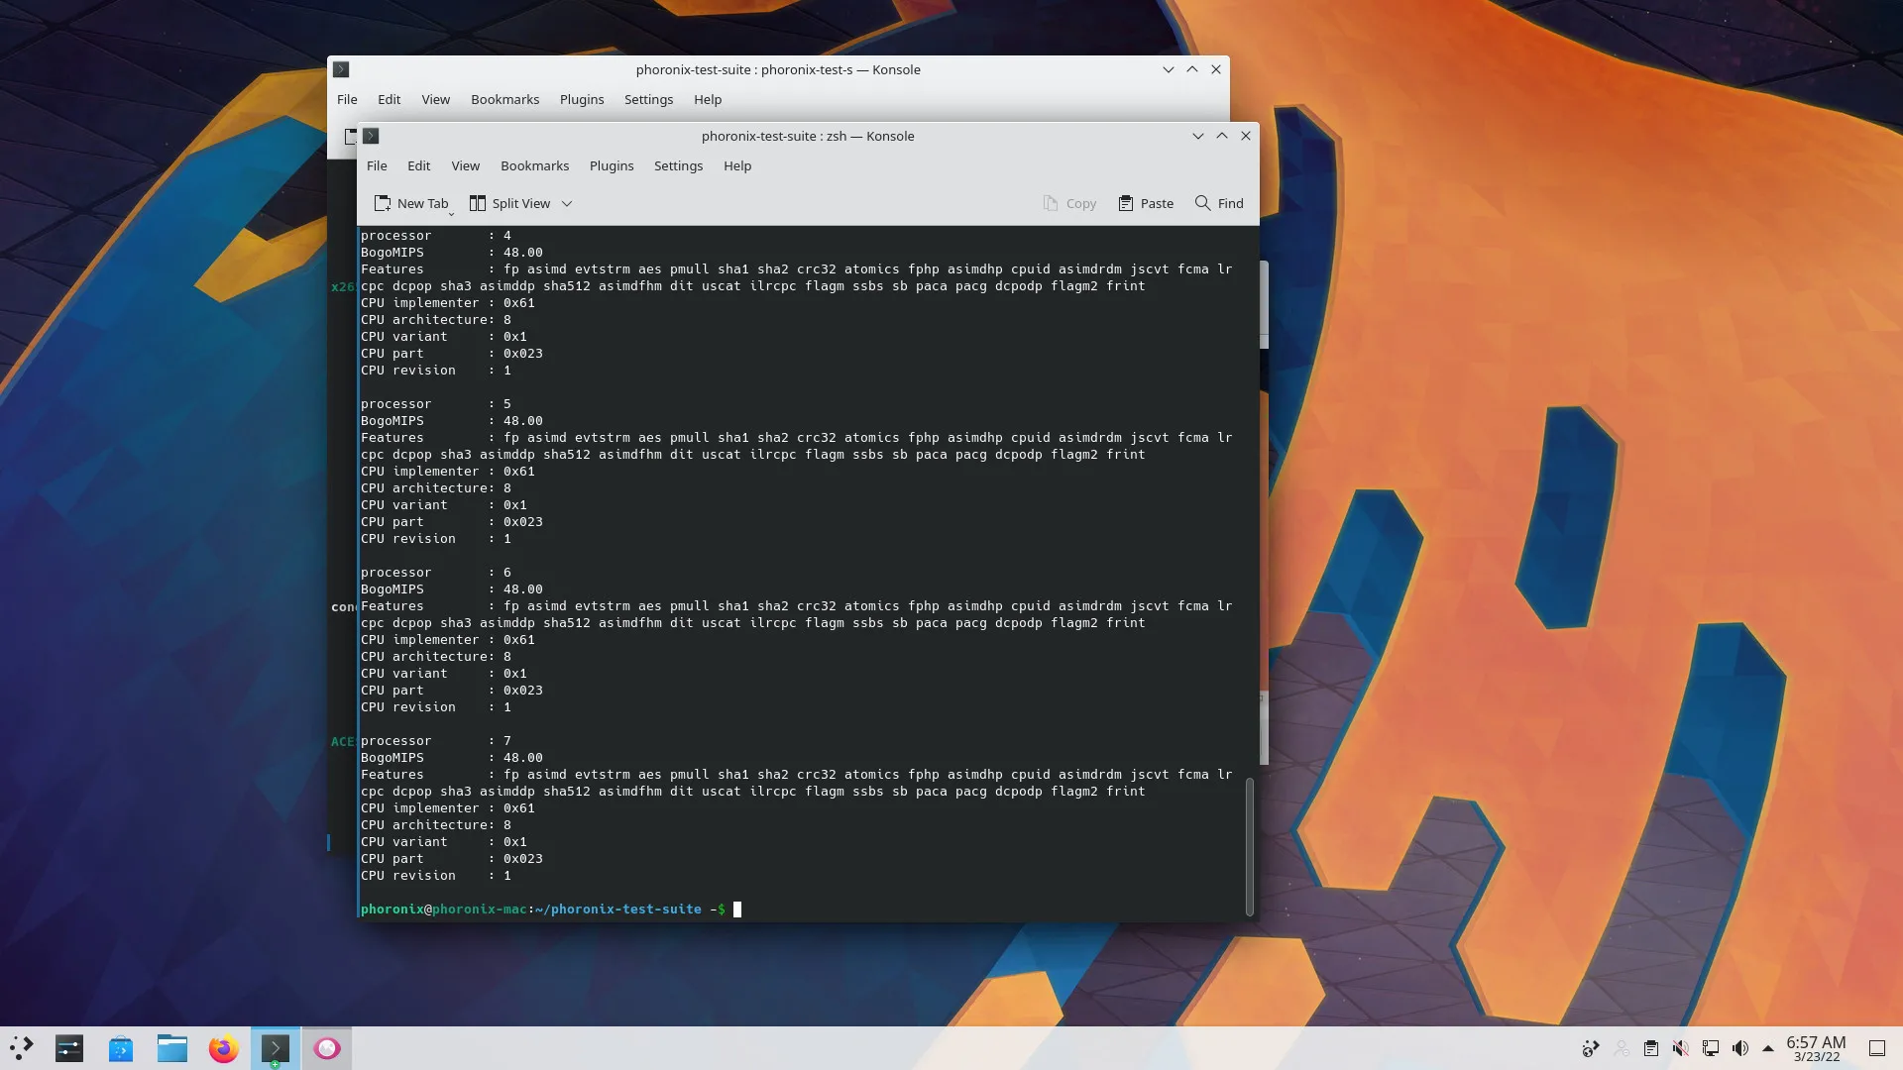Click the Bookmarks menu in inner Konsole

click(x=534, y=165)
